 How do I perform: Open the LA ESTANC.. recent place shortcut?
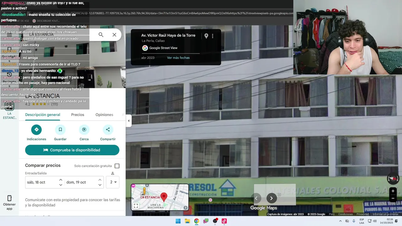point(9,110)
